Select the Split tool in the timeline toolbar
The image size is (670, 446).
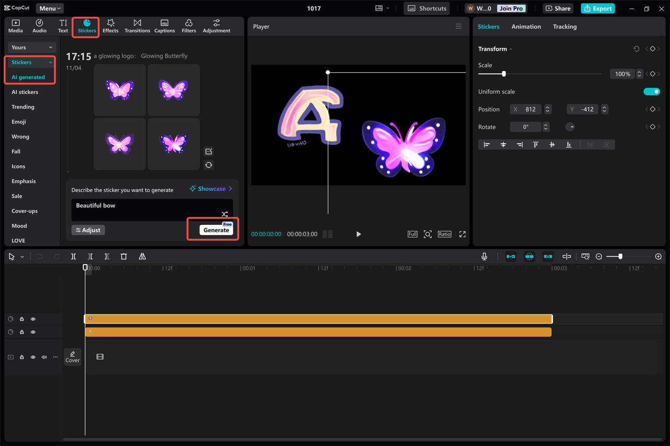73,256
